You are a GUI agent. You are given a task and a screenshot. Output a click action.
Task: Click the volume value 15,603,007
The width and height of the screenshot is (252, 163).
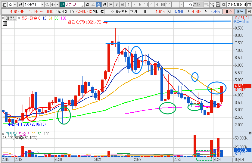click(x=65, y=11)
